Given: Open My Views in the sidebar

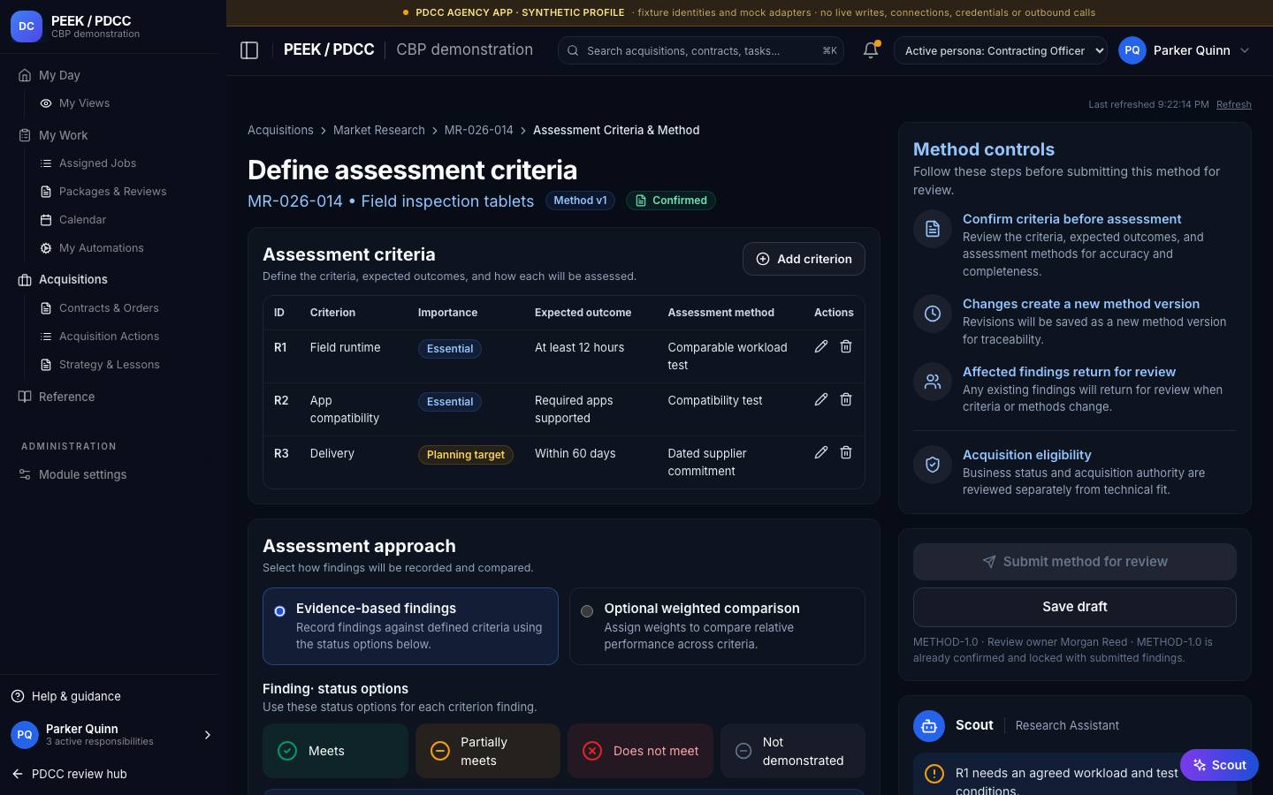Looking at the screenshot, I should 85,103.
